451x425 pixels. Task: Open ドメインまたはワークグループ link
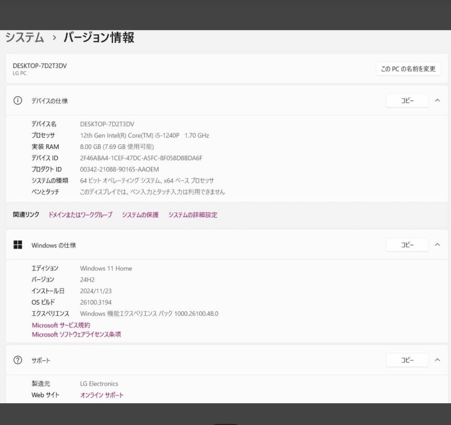(x=80, y=215)
